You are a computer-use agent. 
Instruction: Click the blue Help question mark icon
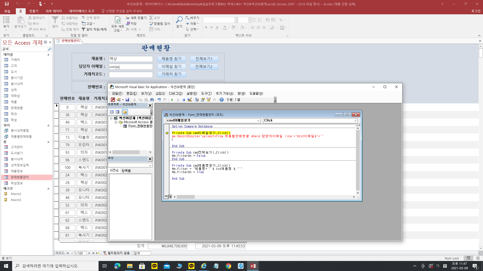click(221, 100)
